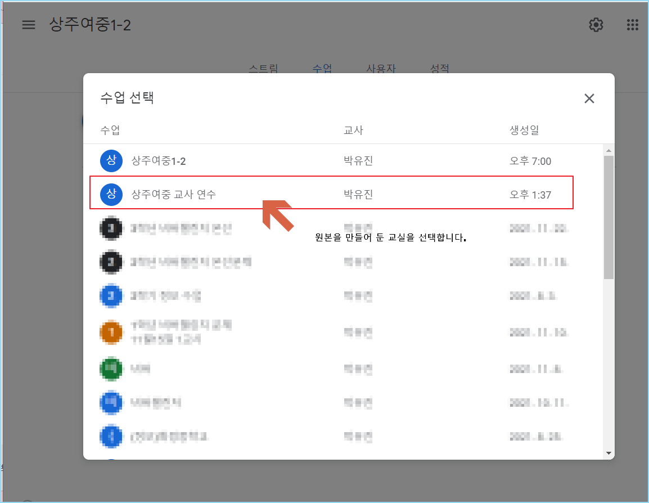Open Google apps grid icon

tap(632, 25)
